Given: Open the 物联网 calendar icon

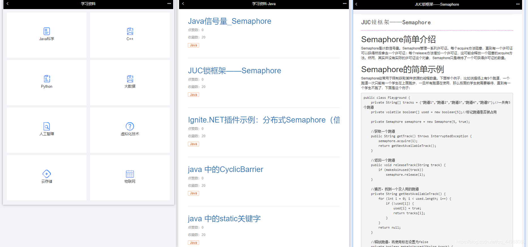Looking at the screenshot, I should 130,174.
